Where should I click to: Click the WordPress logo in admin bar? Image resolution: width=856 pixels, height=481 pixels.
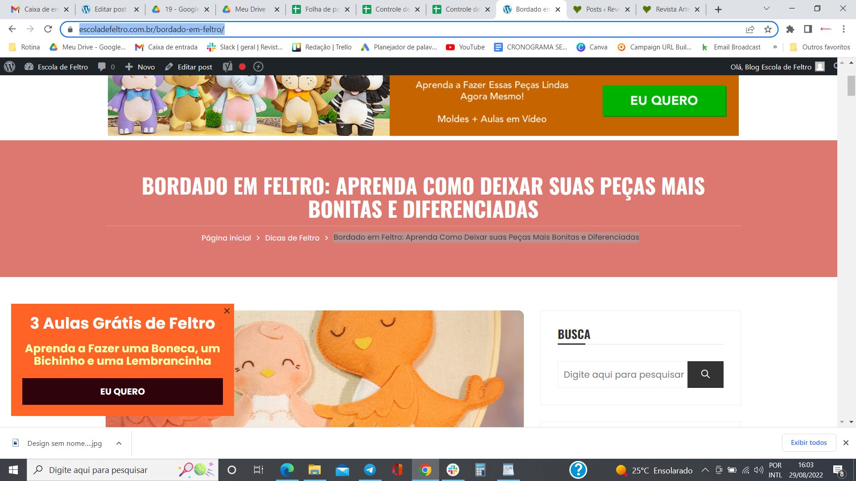[9, 67]
